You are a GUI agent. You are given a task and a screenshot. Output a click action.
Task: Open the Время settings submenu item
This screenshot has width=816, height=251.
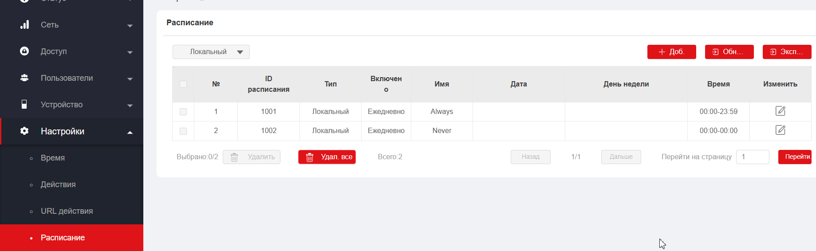[53, 158]
